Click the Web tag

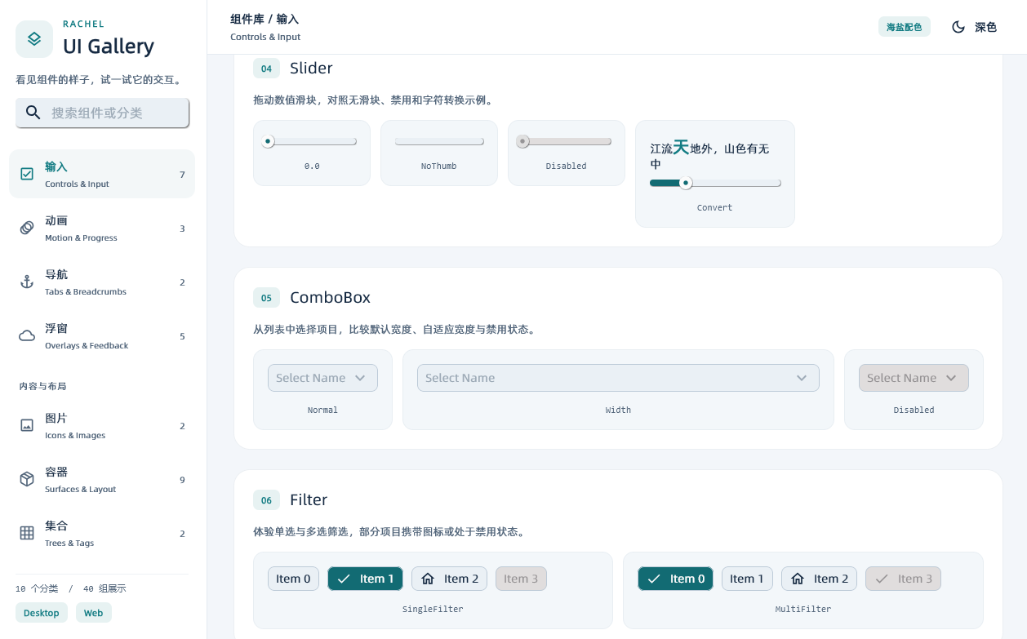(x=94, y=613)
